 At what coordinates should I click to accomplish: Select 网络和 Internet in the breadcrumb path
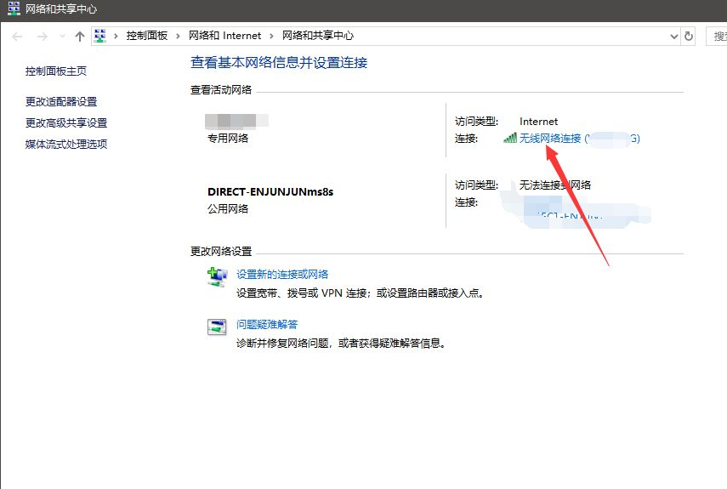pyautogui.click(x=224, y=36)
